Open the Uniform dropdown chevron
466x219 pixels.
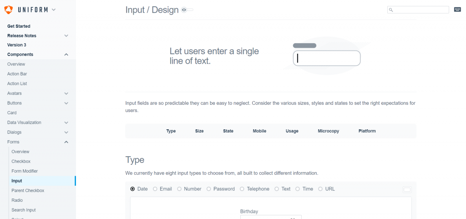[x=54, y=10]
